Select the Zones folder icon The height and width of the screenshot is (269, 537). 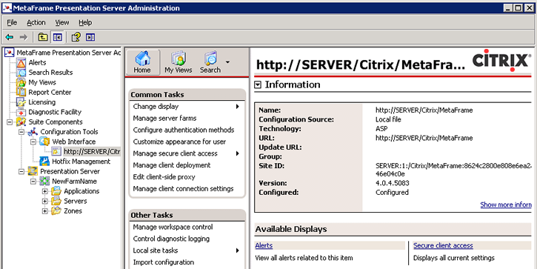[56, 211]
